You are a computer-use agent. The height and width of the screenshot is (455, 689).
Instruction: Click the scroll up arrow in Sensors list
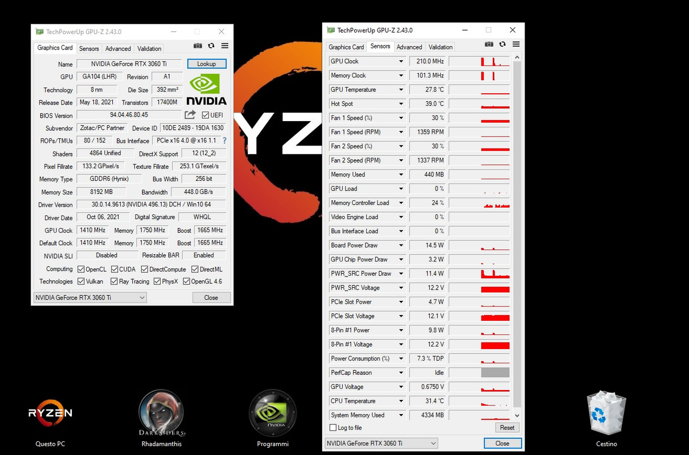(x=517, y=57)
